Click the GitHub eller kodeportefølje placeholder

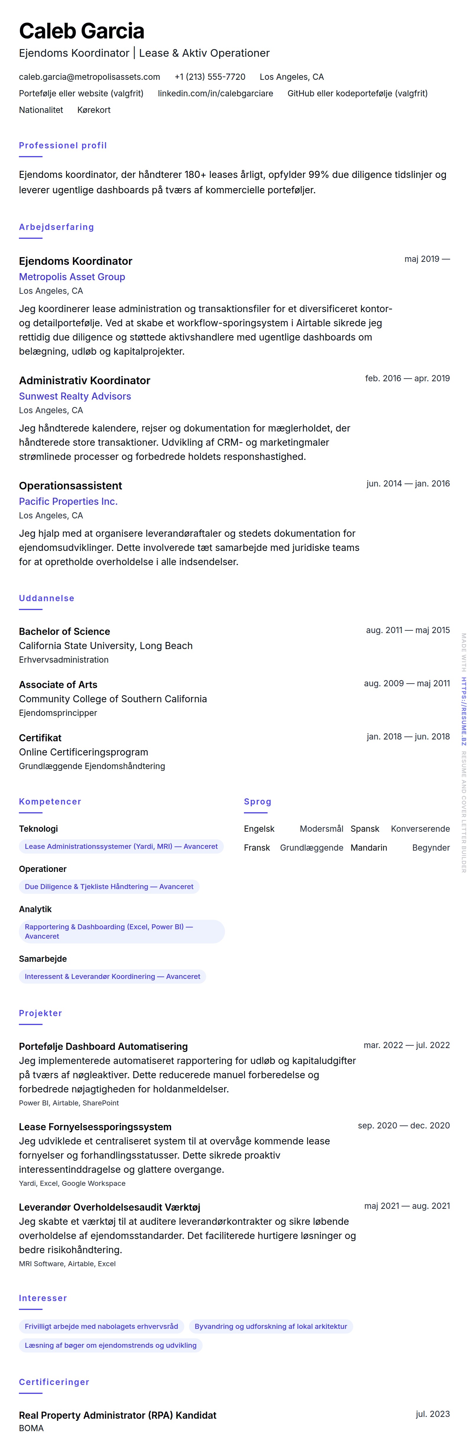point(357,93)
